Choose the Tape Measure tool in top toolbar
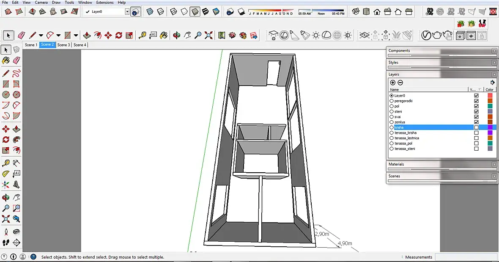The height and width of the screenshot is (262, 499). (143, 35)
